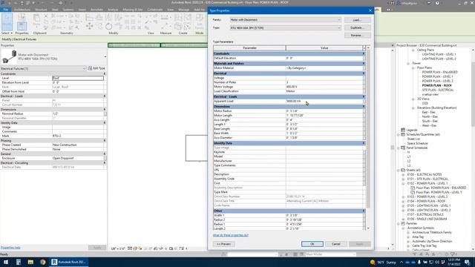Click the << Preview button
The image size is (475, 267).
tap(223, 244)
